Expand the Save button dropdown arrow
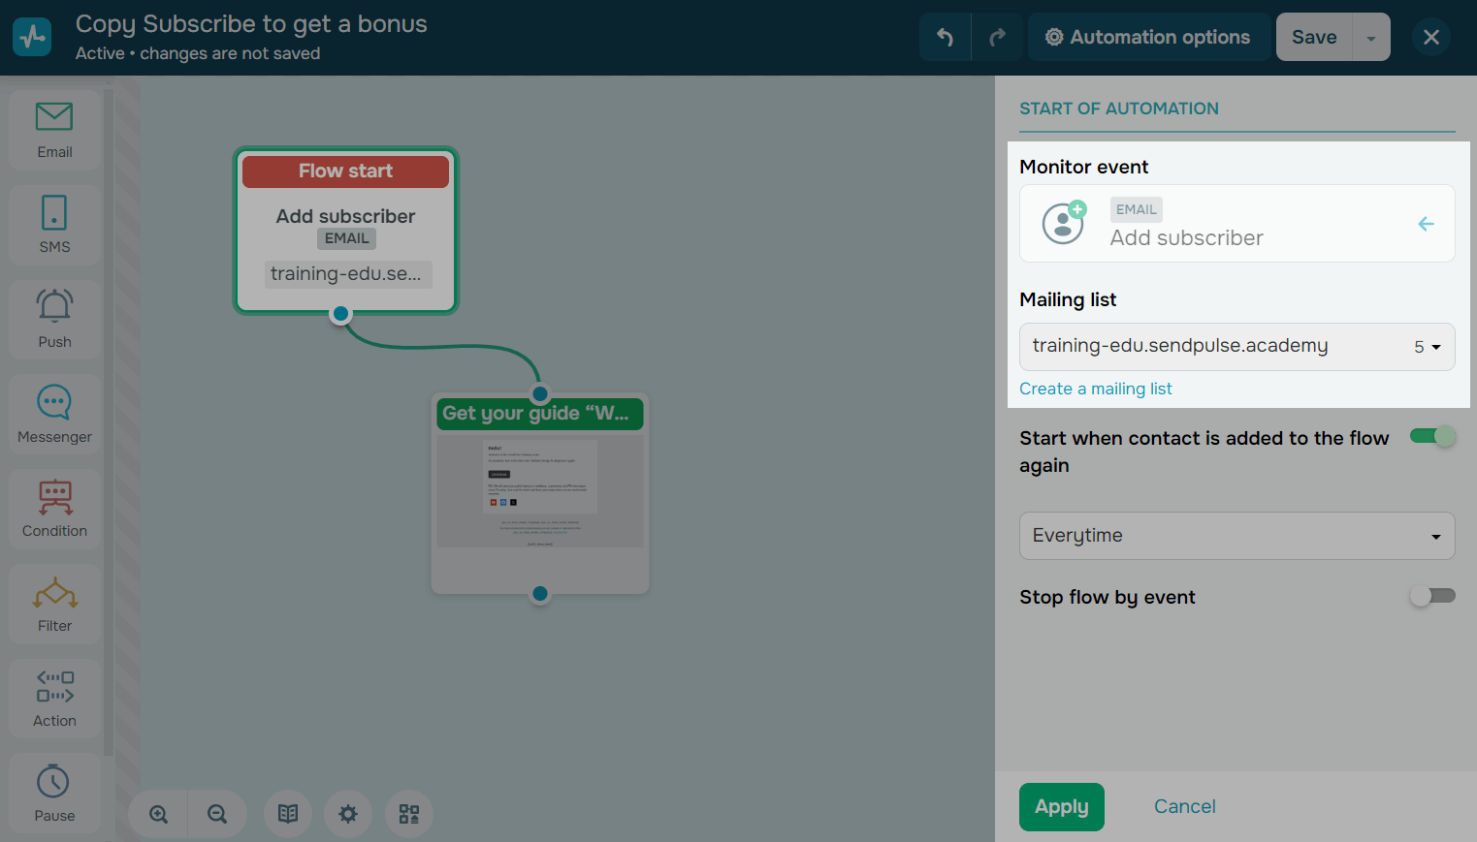 (x=1371, y=38)
